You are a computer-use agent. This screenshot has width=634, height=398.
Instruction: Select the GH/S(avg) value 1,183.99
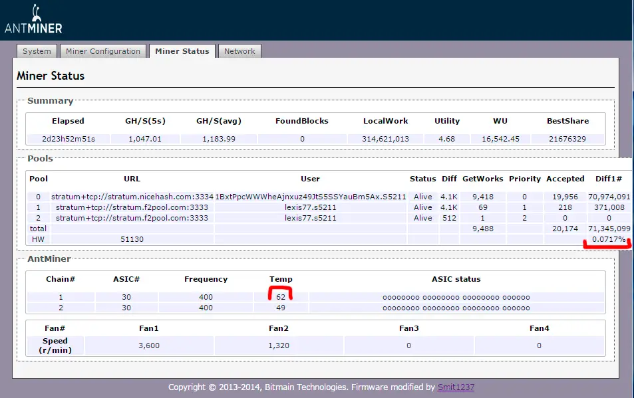coord(219,139)
